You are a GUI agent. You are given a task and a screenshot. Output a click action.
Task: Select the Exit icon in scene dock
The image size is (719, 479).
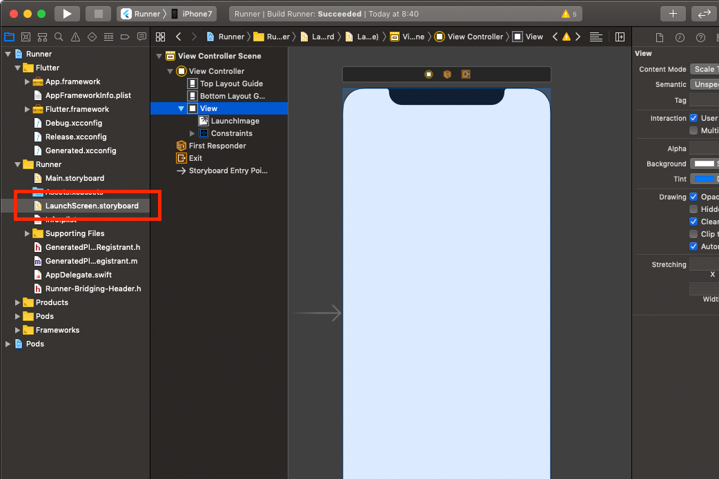pos(466,75)
